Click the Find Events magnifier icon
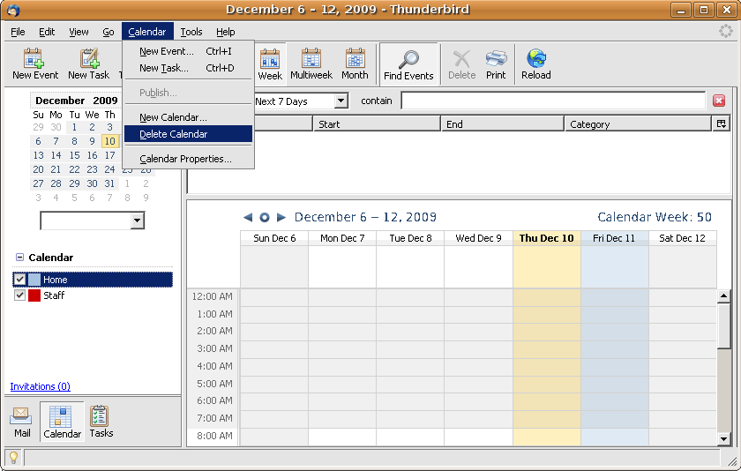741x471 pixels. tap(408, 59)
